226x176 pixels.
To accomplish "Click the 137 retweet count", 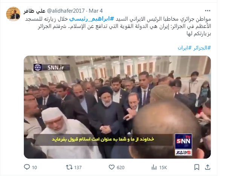I will [78, 167].
